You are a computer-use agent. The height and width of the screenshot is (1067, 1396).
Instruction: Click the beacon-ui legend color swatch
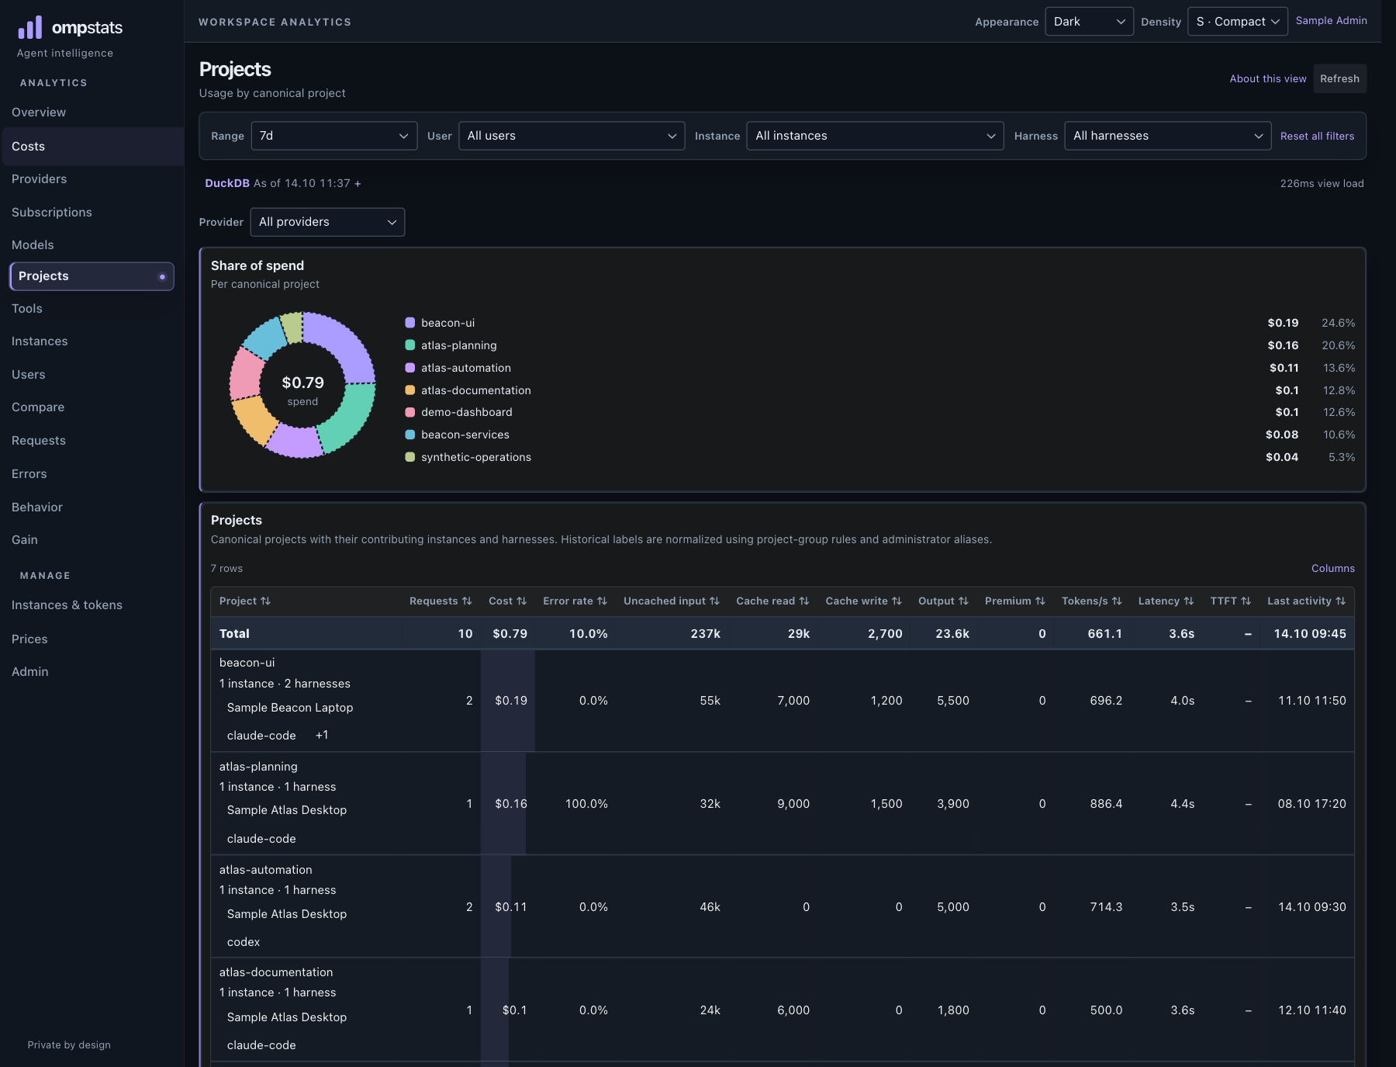pyautogui.click(x=410, y=323)
